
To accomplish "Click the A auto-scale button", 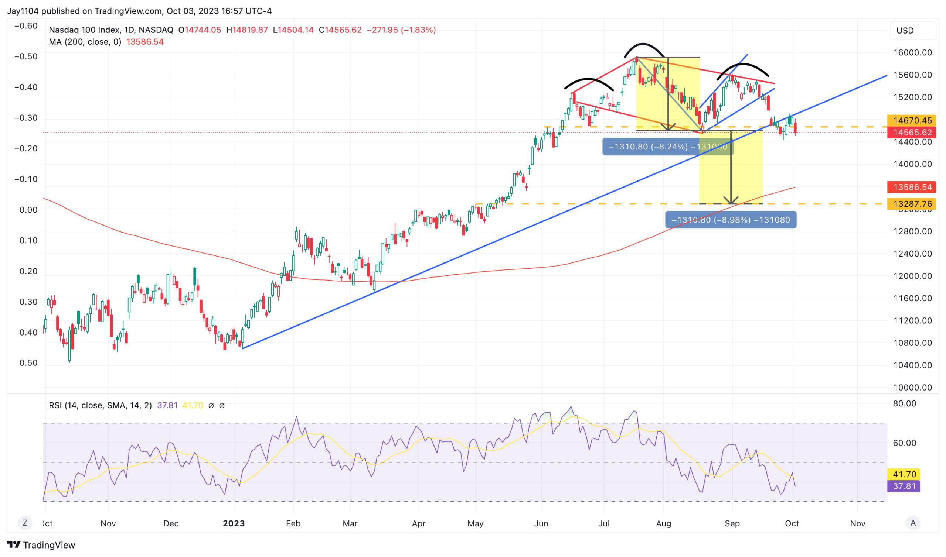I will point(913,522).
